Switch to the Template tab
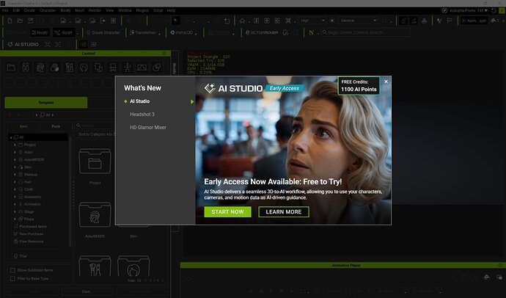 click(45, 103)
